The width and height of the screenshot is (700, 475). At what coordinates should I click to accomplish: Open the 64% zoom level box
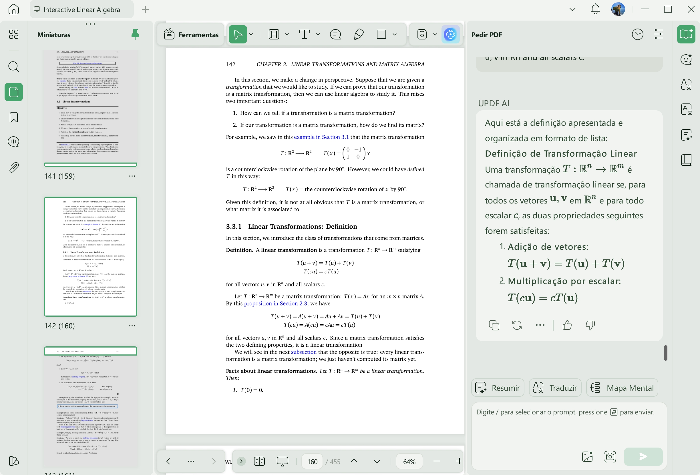tap(409, 462)
